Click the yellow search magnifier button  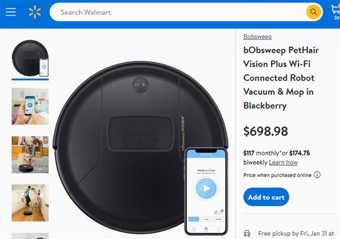(x=313, y=12)
